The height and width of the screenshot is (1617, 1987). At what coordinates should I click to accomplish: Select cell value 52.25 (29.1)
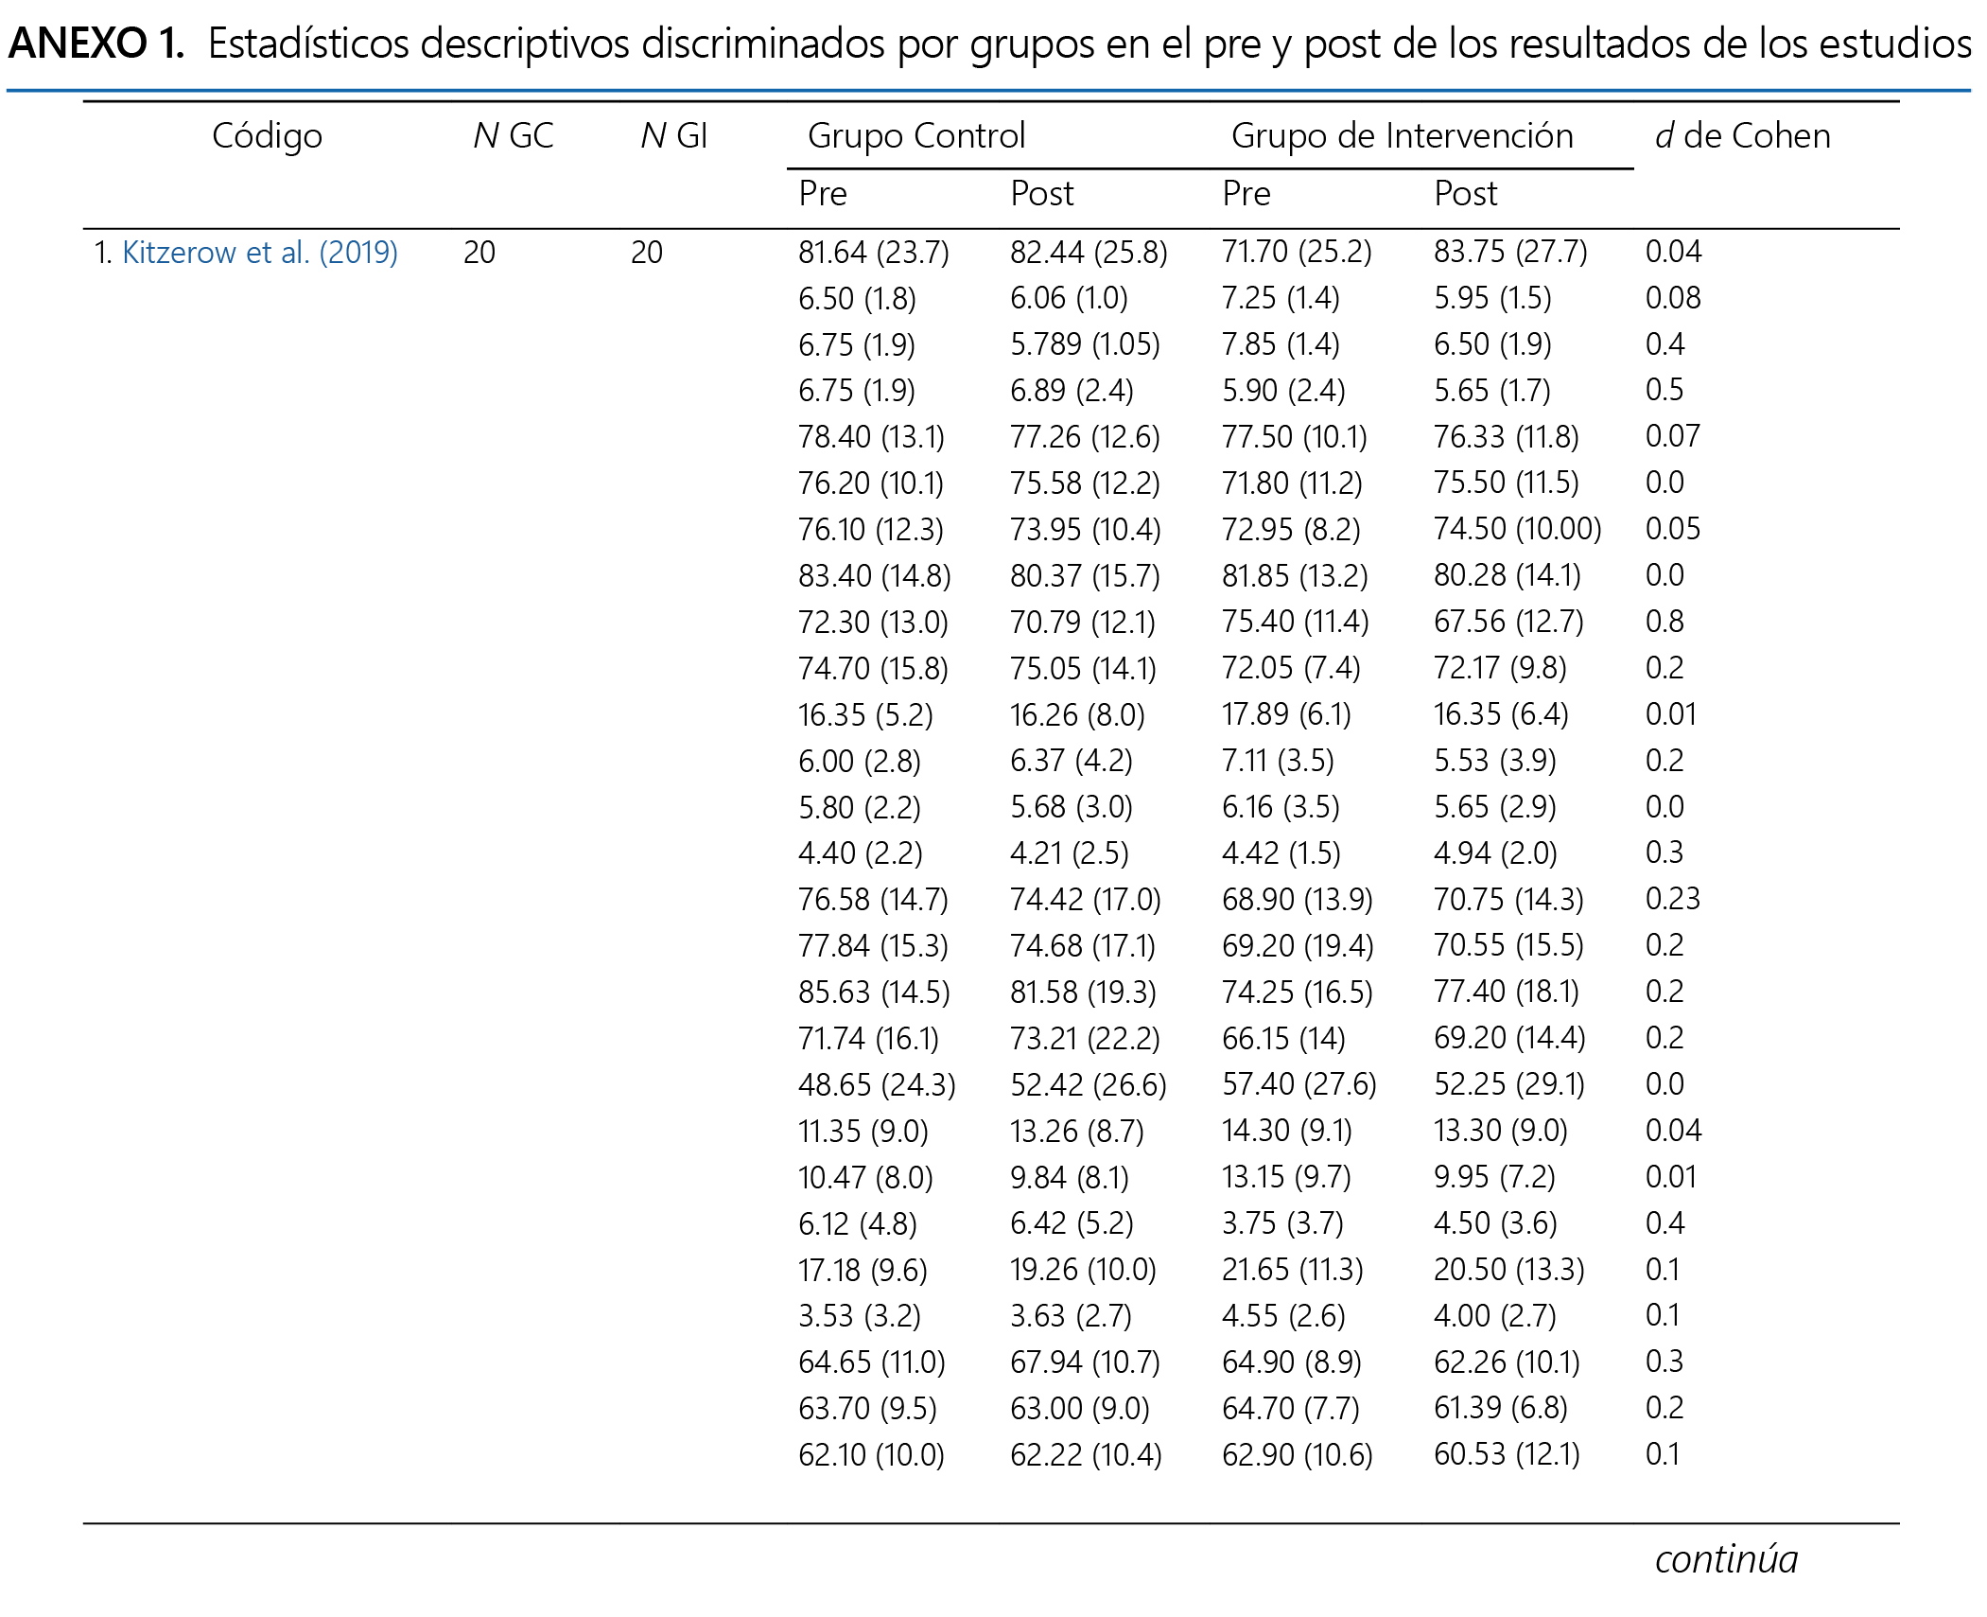coord(1509,1085)
